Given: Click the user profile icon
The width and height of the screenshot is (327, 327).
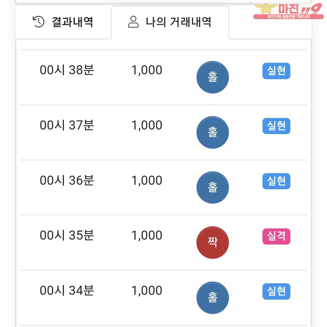Looking at the screenshot, I should (133, 22).
